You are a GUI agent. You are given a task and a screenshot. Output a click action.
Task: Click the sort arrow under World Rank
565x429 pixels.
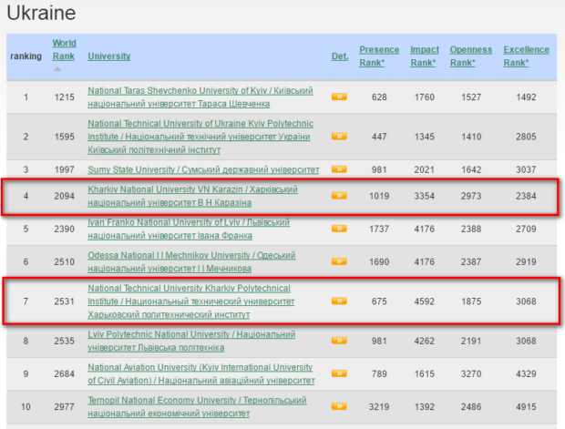click(x=59, y=68)
